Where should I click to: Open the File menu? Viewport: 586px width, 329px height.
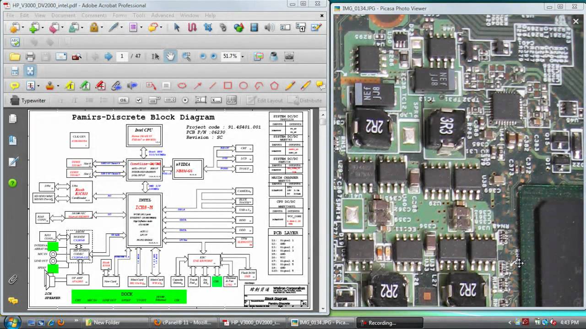[10, 16]
